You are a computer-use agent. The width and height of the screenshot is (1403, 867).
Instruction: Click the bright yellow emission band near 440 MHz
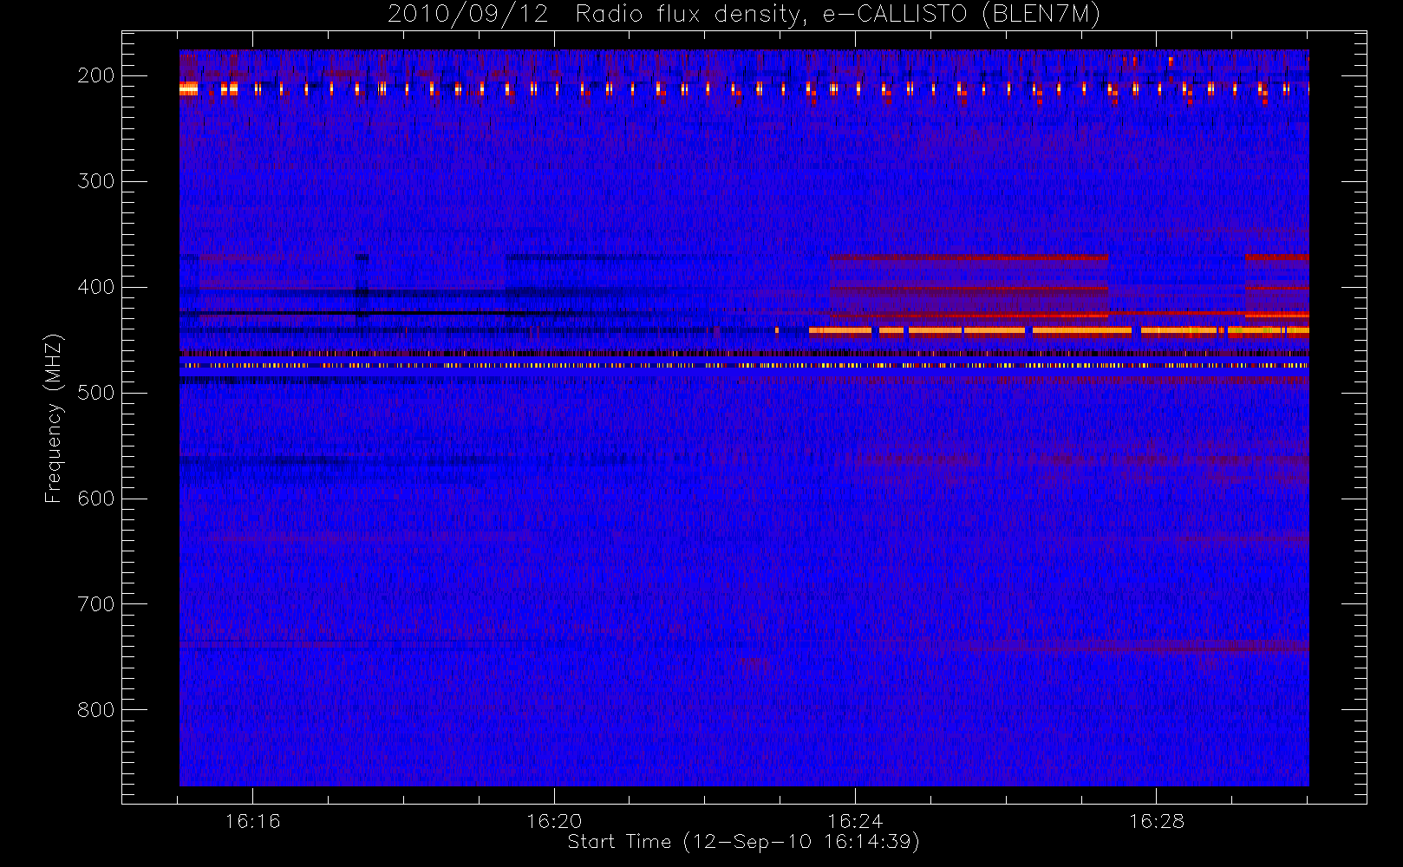(1058, 330)
